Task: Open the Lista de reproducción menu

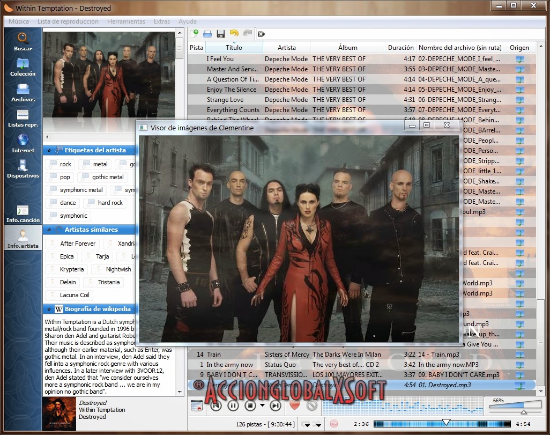Action: (x=68, y=21)
